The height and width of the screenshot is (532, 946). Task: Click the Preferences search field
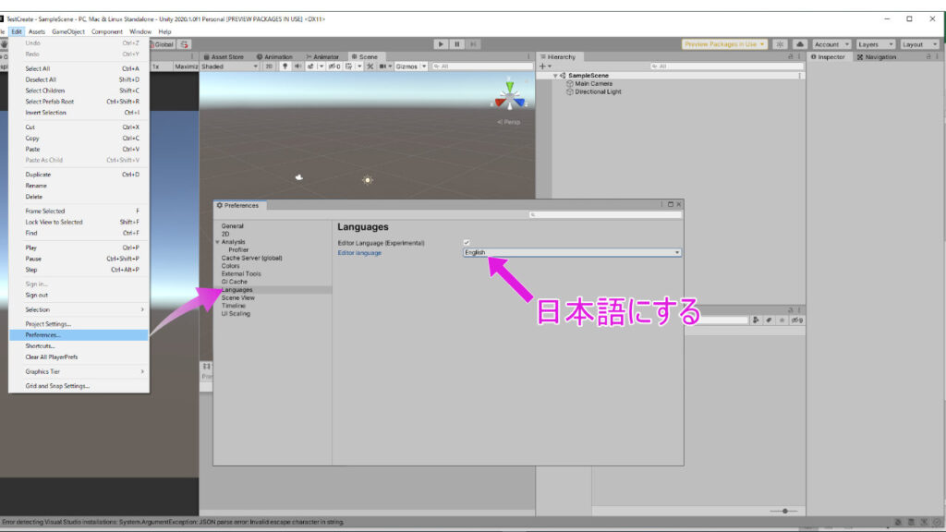tap(606, 214)
